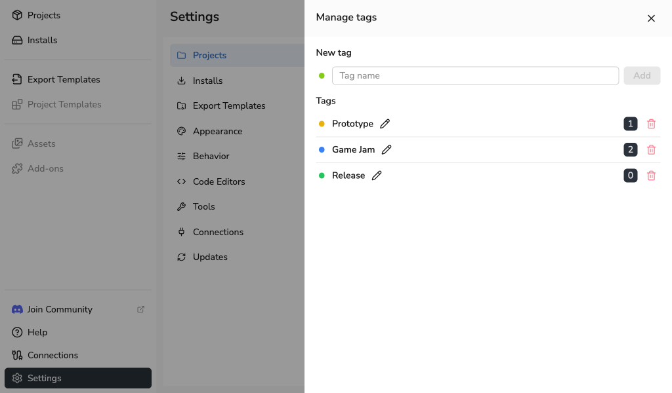The height and width of the screenshot is (393, 672).
Task: Click the icon beside Project Templates
Action: pyautogui.click(x=17, y=104)
